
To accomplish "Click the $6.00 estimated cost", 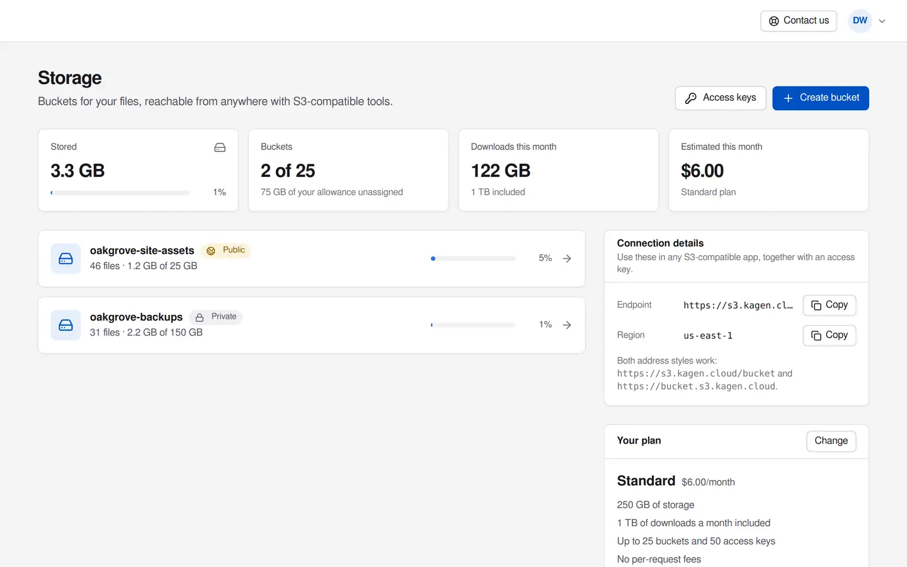I will (702, 171).
